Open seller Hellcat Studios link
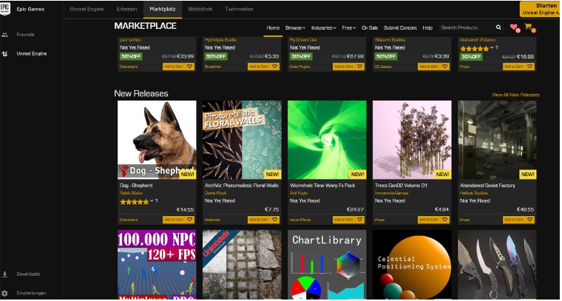The image size is (562, 301). pyautogui.click(x=474, y=193)
